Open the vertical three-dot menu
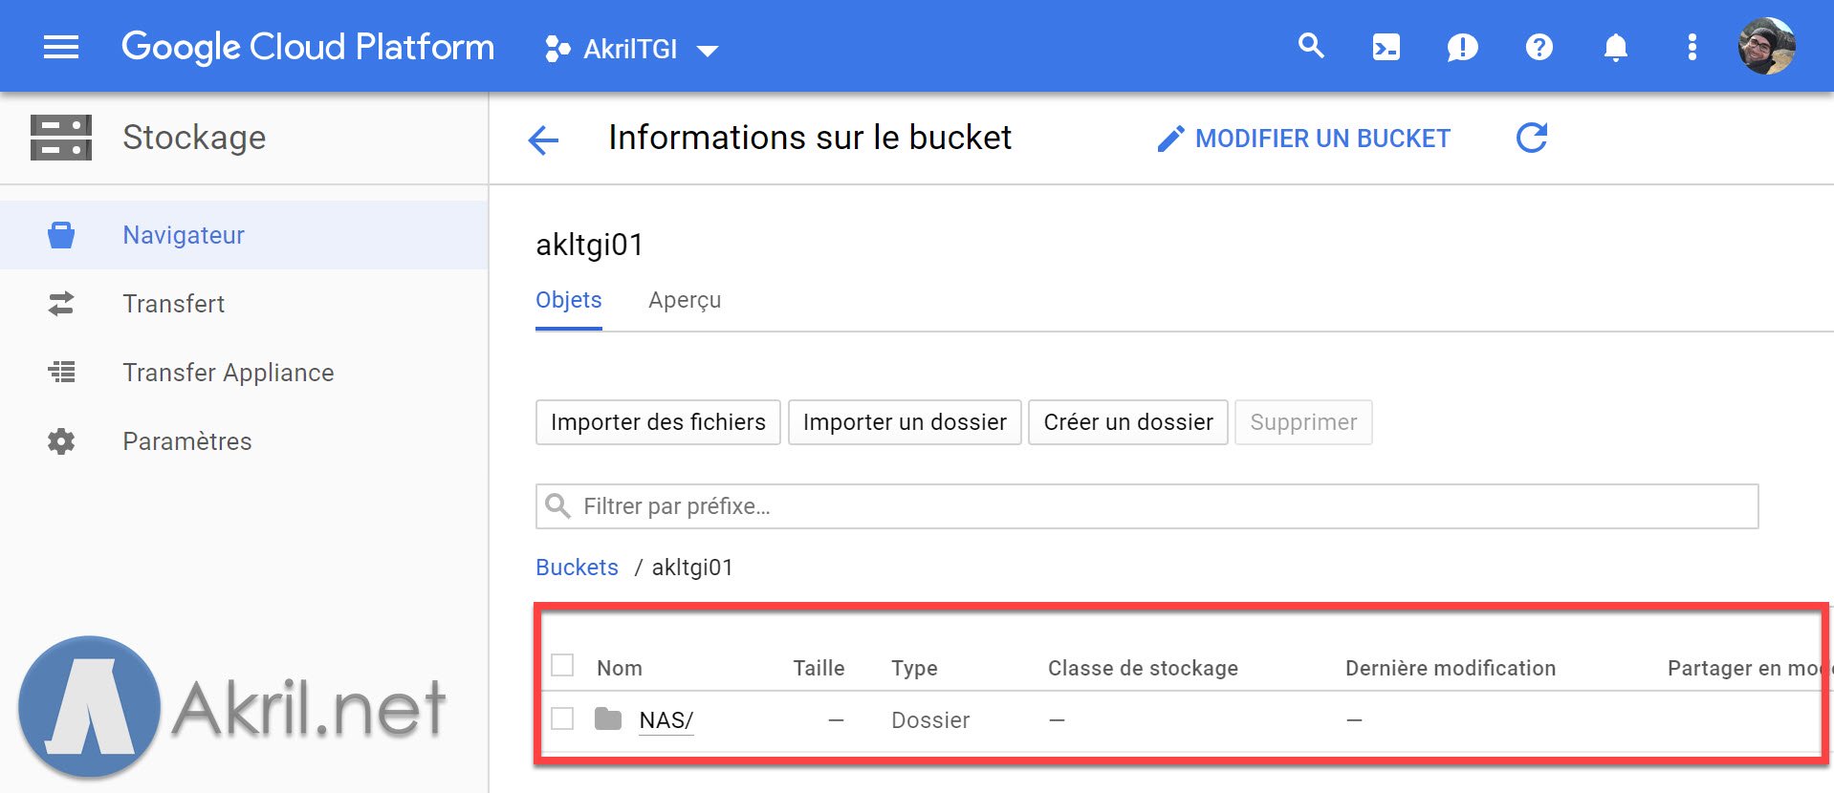This screenshot has height=793, width=1834. click(1692, 47)
